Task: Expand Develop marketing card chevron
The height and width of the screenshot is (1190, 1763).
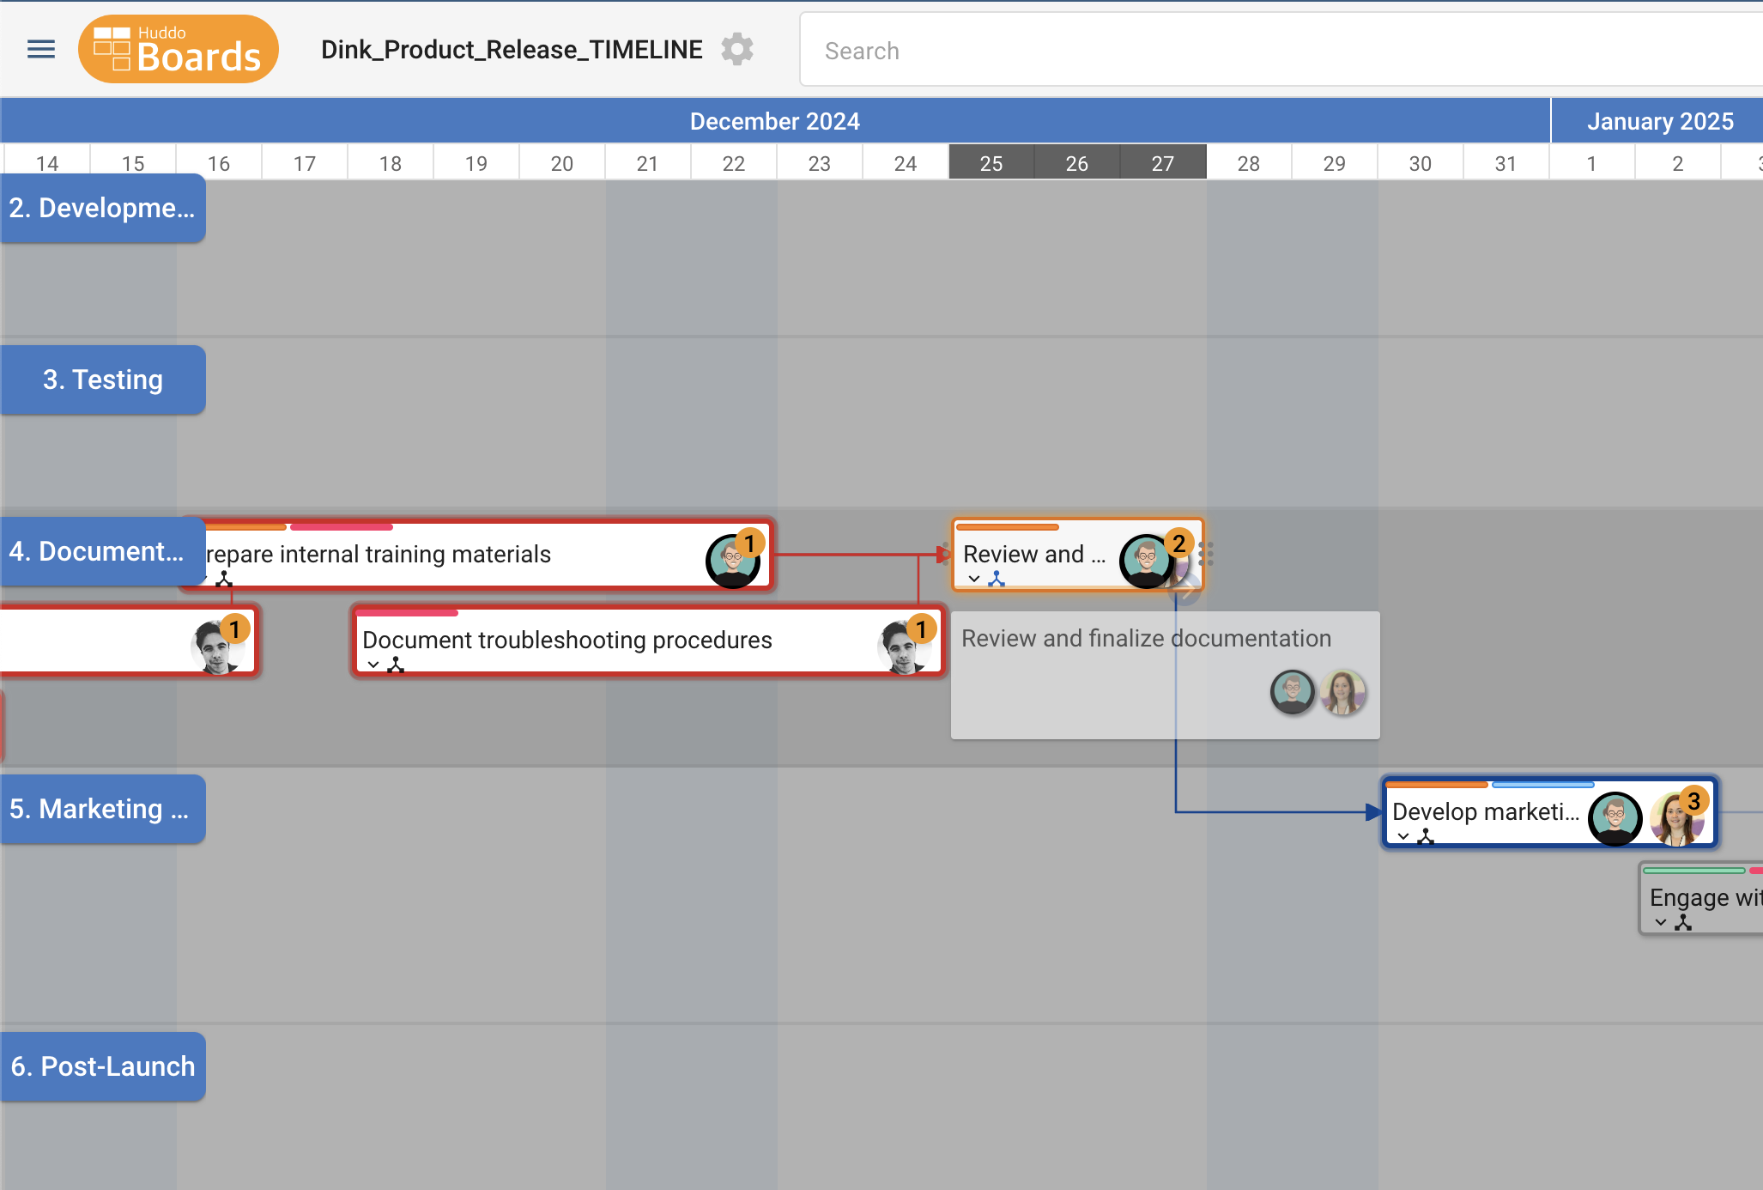Action: click(1403, 836)
